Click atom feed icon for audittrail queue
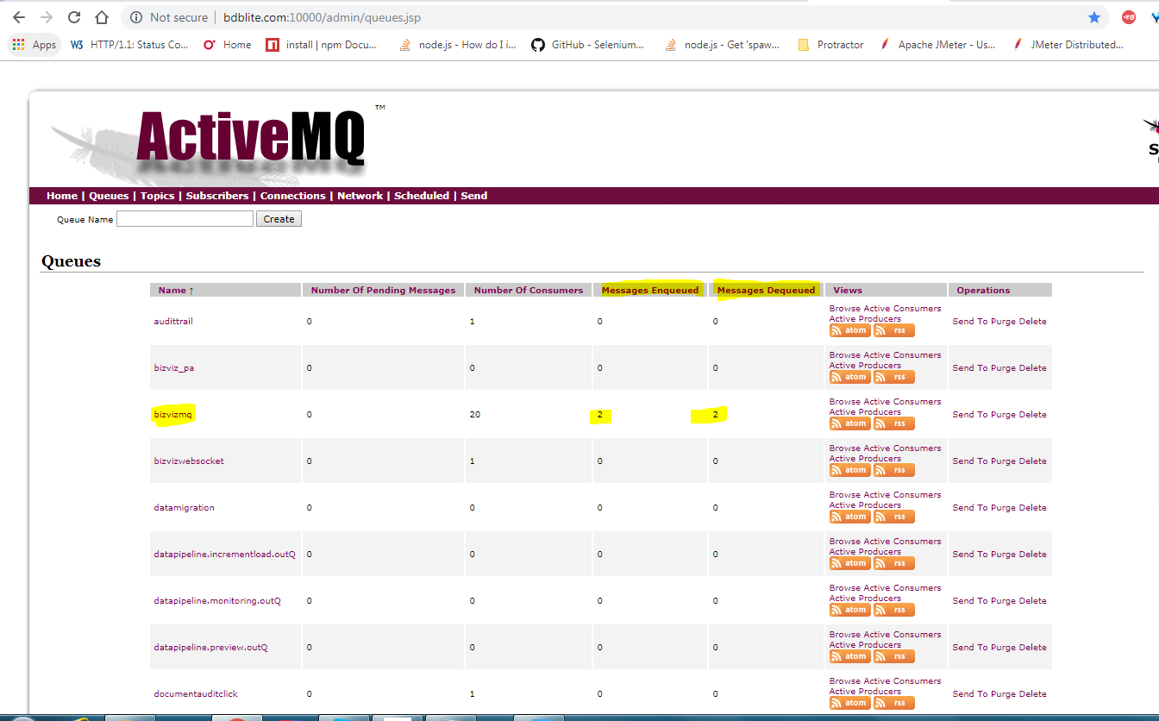This screenshot has height=721, width=1159. tap(849, 330)
